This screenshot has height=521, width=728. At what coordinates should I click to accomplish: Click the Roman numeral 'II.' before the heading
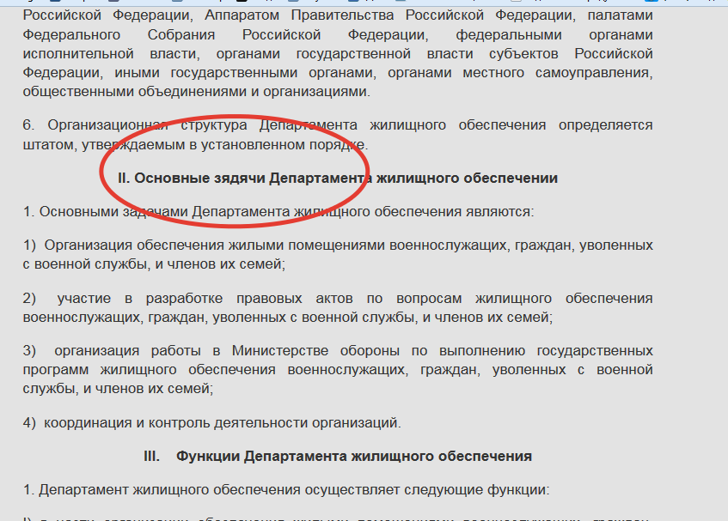click(123, 179)
